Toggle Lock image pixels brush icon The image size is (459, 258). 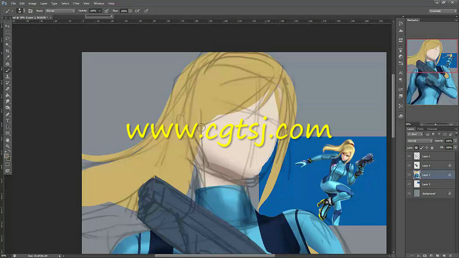422,148
